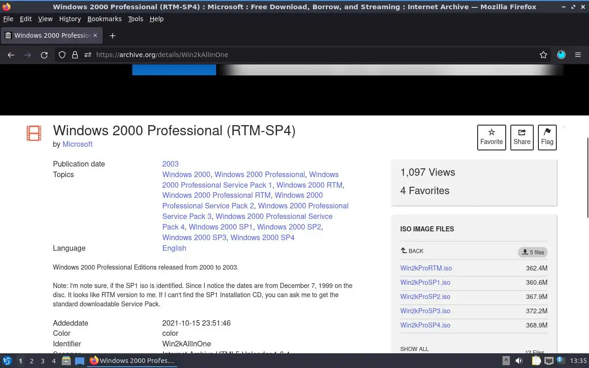Flag this archive item
Image resolution: width=589 pixels, height=368 pixels.
pos(547,137)
